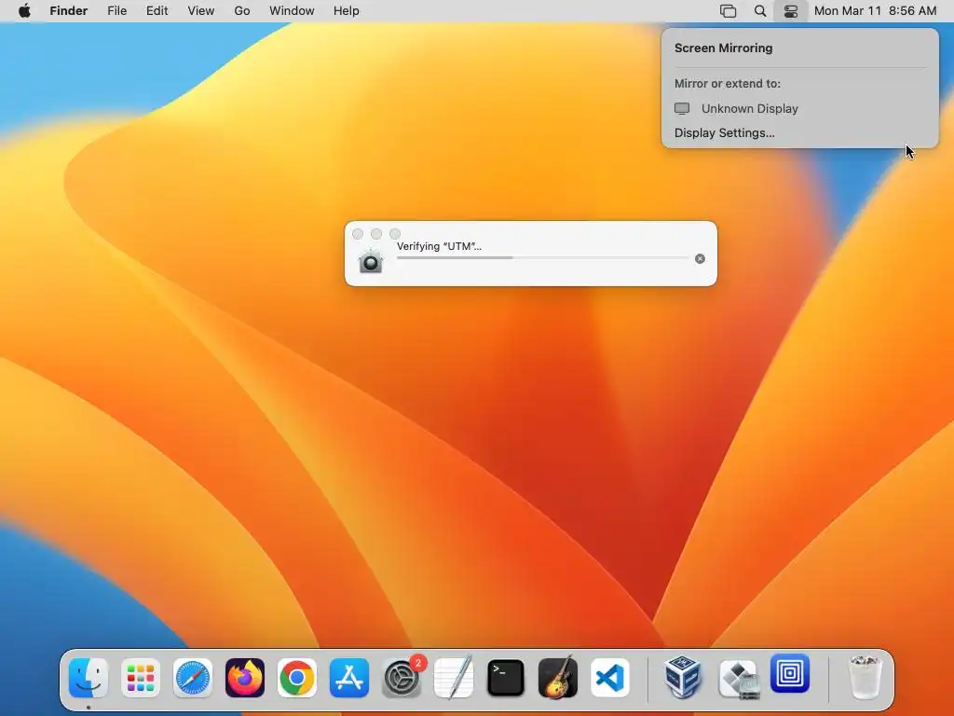This screenshot has height=716, width=954.
Task: Launch VirtualBox from the Dock
Action: [683, 678]
